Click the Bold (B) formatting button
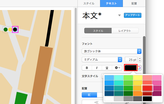 click(87, 68)
